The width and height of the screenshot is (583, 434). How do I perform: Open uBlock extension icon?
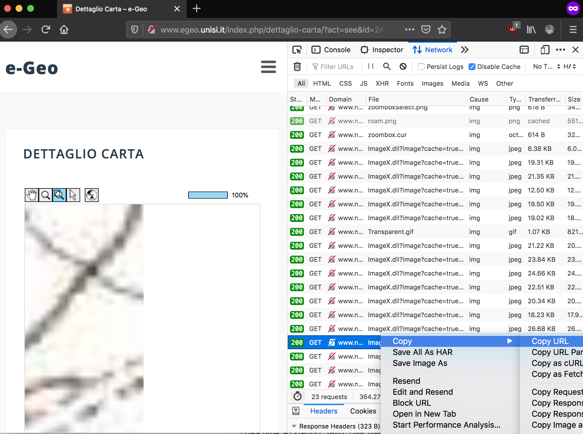[x=513, y=29]
